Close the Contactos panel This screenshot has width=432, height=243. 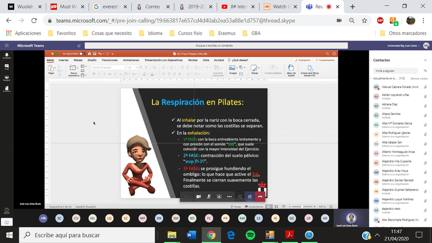(425, 60)
